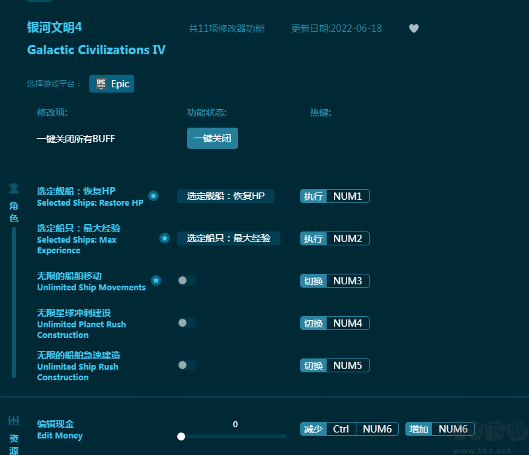Click Unlimited Planet Rush Construction label

81,330
